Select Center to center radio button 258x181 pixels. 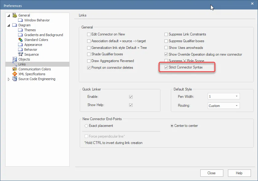pos(172,126)
